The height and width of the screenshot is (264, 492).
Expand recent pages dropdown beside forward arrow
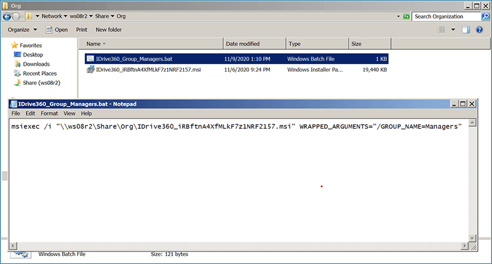(22, 17)
